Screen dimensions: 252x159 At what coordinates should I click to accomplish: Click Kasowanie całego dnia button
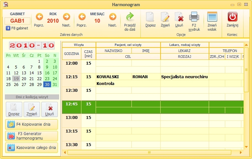32,148
